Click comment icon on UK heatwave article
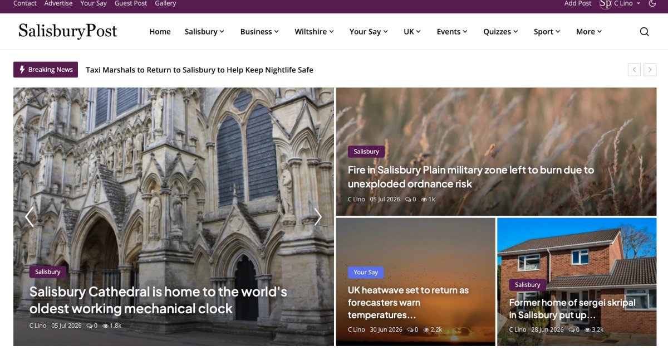 [410, 330]
